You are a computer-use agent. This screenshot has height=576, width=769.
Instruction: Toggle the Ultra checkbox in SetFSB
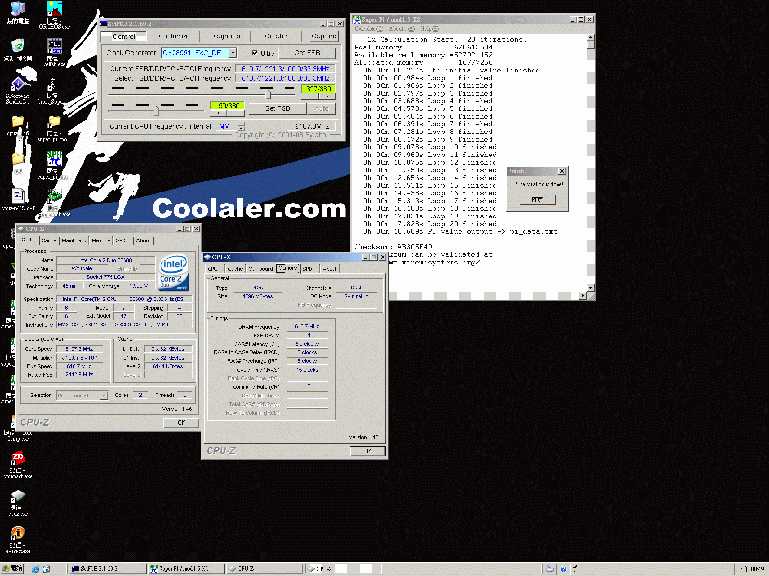coord(255,53)
